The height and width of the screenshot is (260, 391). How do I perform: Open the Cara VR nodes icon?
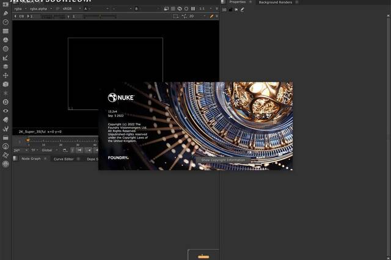(5, 164)
